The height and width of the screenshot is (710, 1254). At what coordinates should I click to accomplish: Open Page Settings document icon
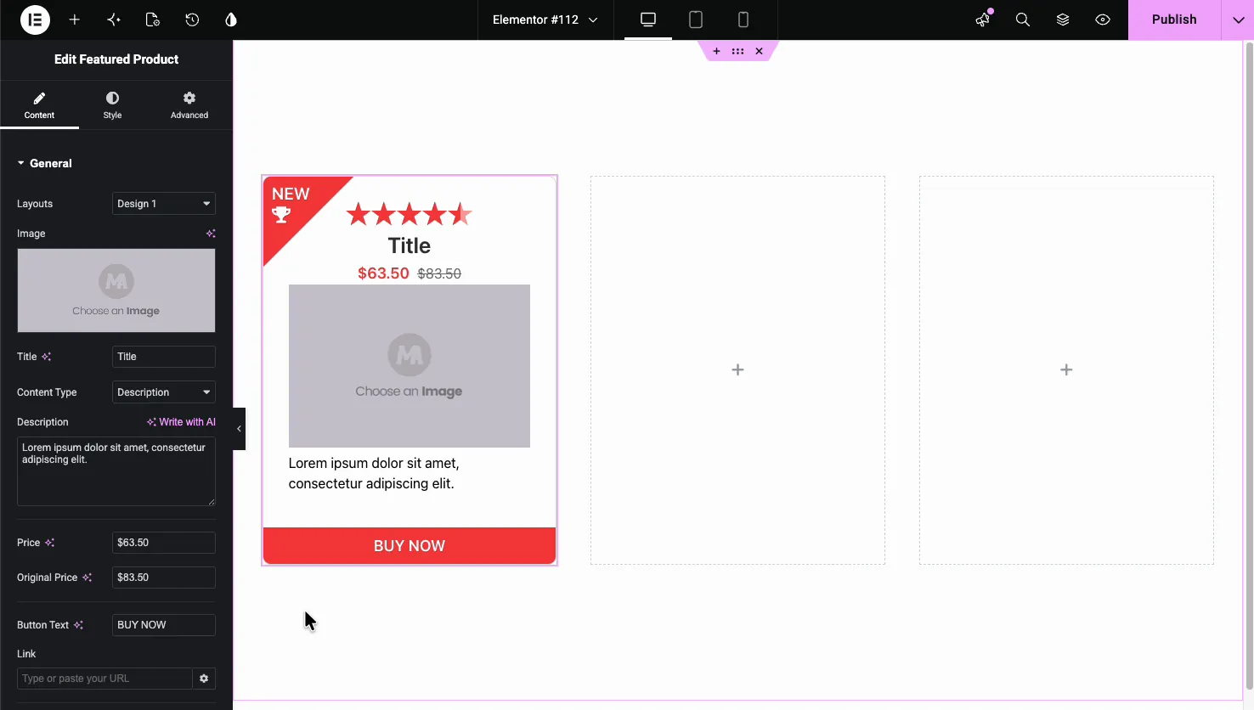(x=153, y=20)
